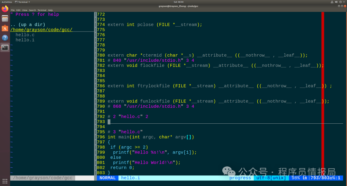Click line 798 'if (argc >= 2)'
This screenshot has width=347, height=186.
pos(129,147)
